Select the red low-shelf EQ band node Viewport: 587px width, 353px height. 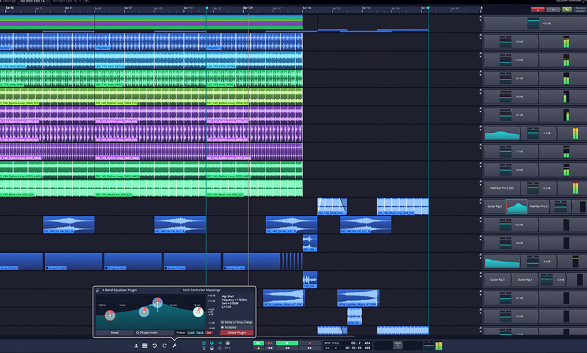pyautogui.click(x=110, y=315)
